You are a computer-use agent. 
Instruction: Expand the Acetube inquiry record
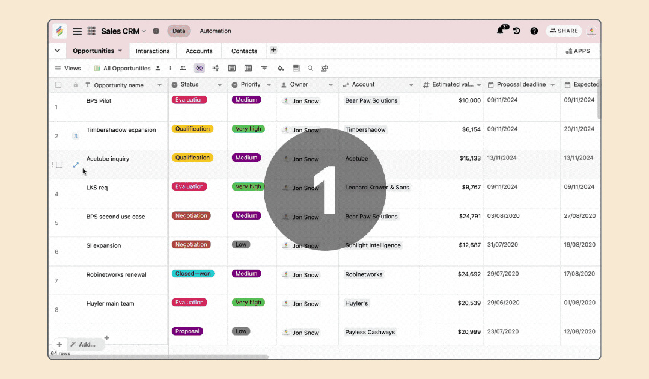(x=76, y=165)
